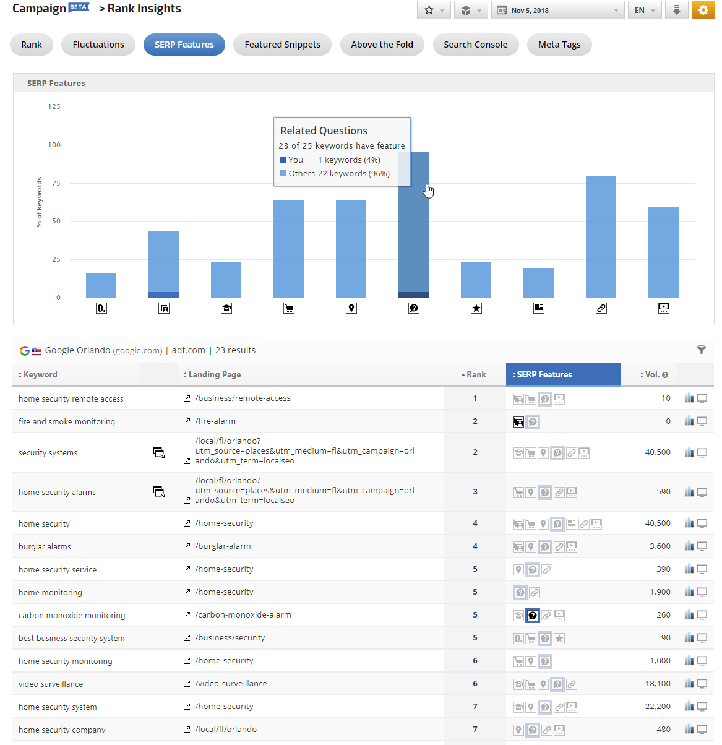Open the Above the Fold tab
Image resolution: width=722 pixels, height=745 pixels.
(382, 45)
